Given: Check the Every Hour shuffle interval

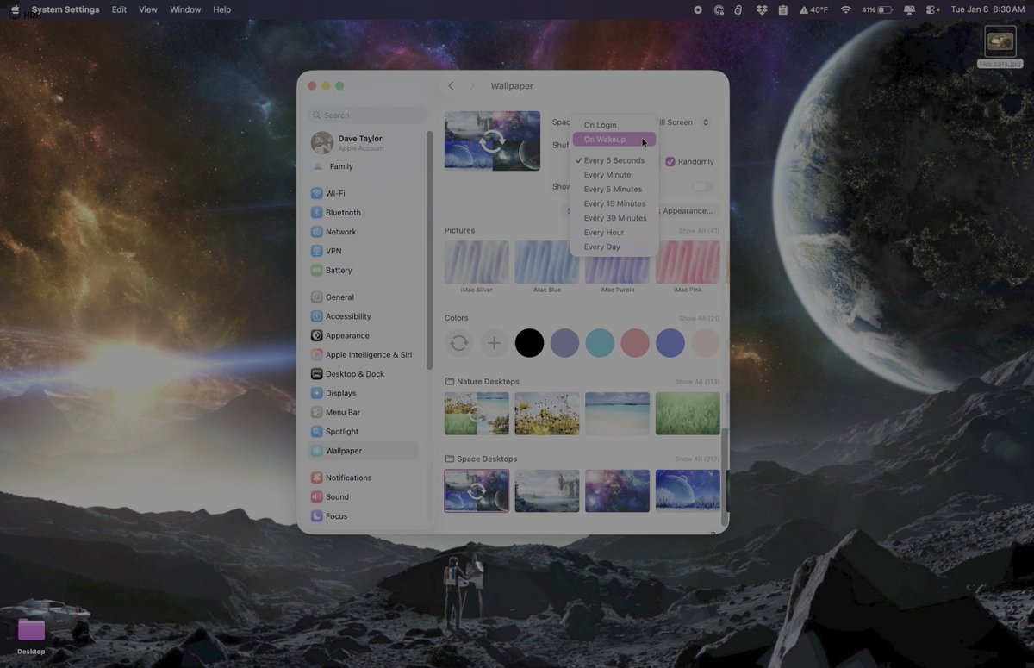Looking at the screenshot, I should [x=603, y=232].
